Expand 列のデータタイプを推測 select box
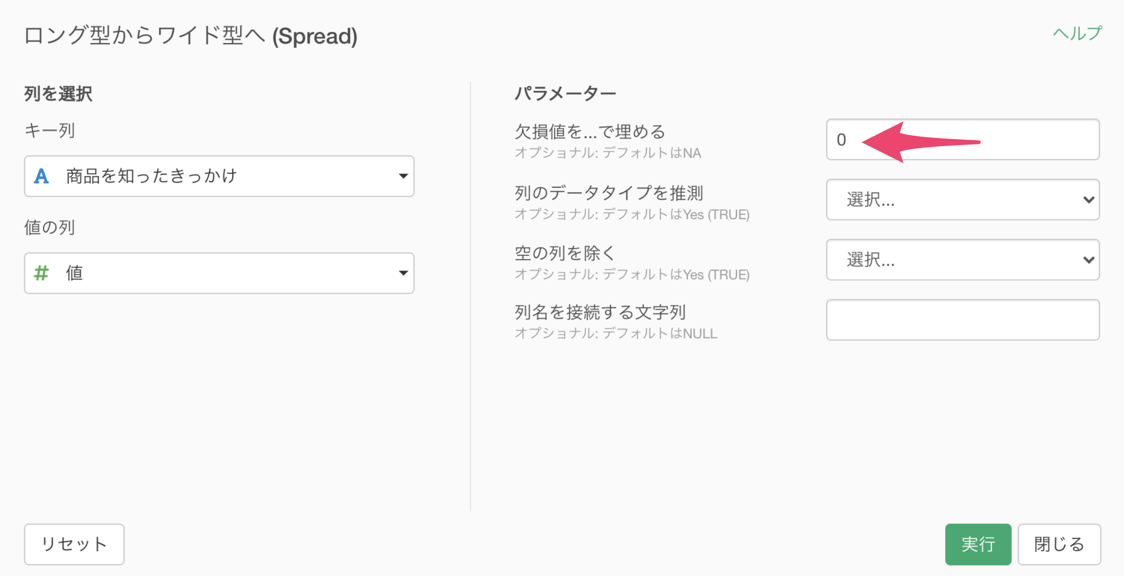 963,199
